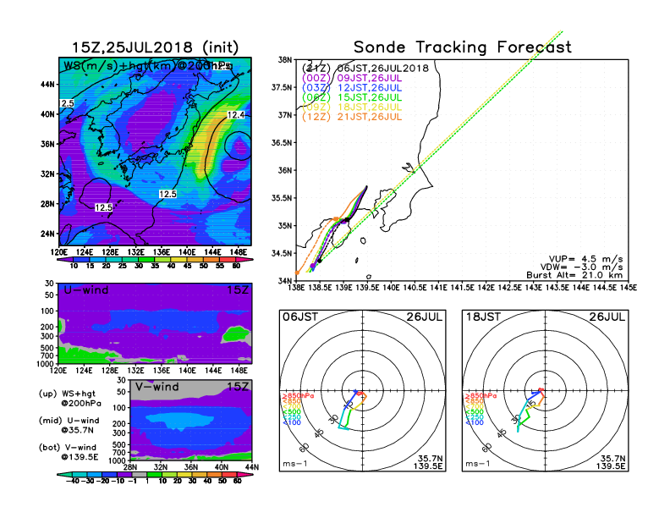
Task: Click '15Z' in the U-wind panel
Action: (237, 289)
